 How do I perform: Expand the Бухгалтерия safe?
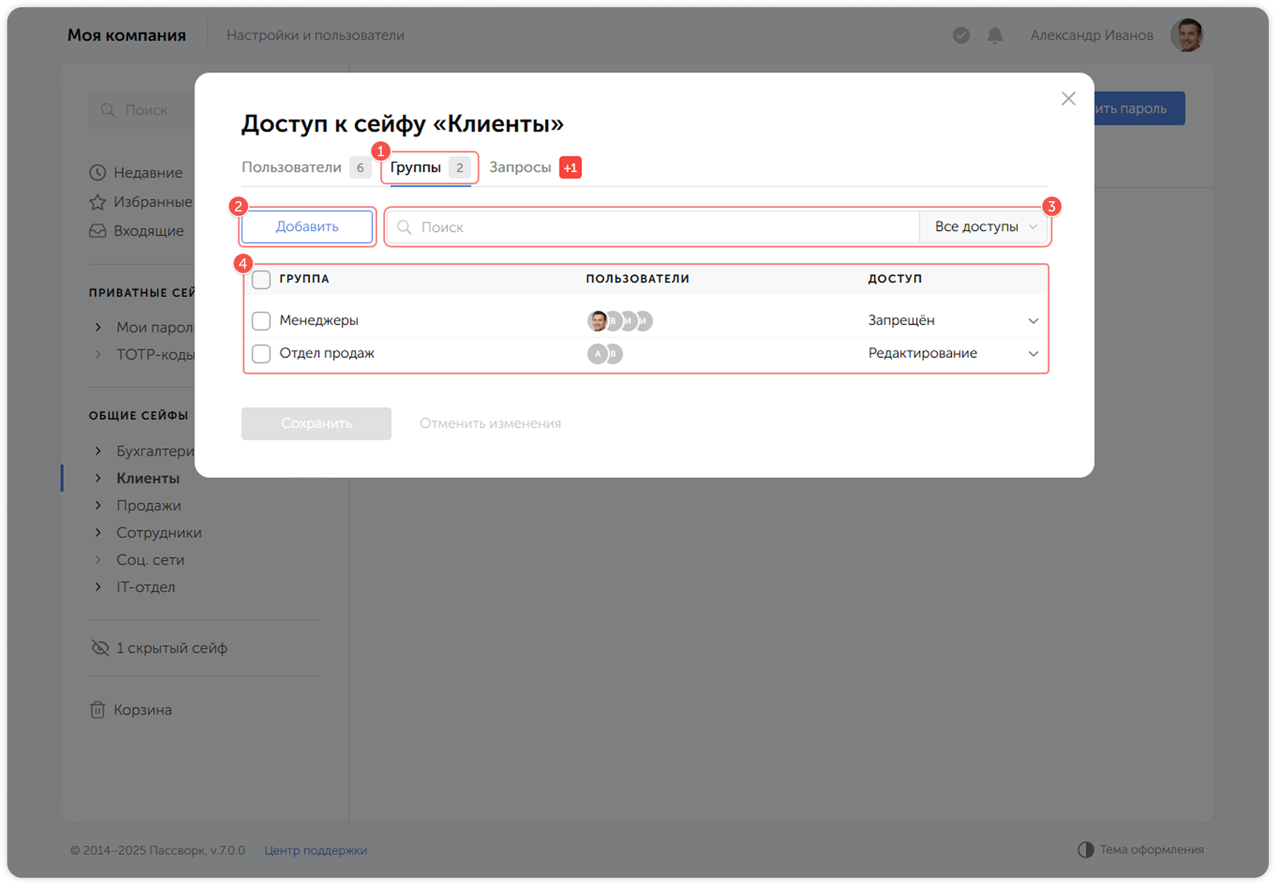[x=98, y=451]
